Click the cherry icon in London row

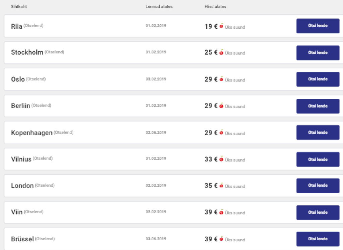point(221,186)
